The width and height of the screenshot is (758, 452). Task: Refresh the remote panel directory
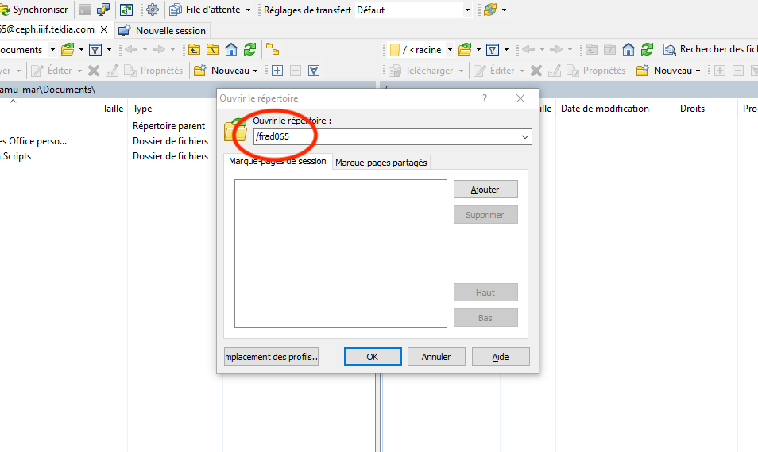[x=648, y=49]
